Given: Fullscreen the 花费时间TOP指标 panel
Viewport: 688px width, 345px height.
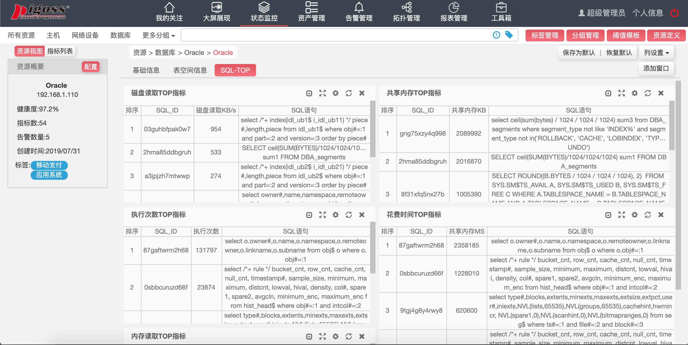Looking at the screenshot, I should (621, 215).
